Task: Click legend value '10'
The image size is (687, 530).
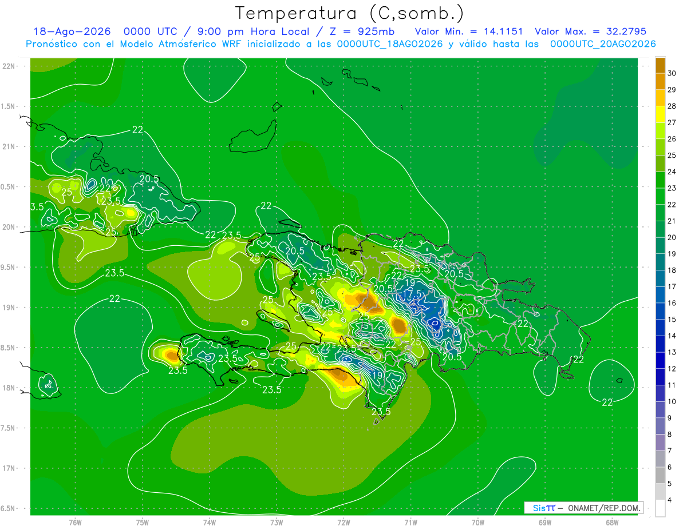Action: coord(672,401)
